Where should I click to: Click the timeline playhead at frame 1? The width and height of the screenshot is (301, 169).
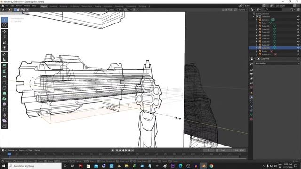[9, 154]
